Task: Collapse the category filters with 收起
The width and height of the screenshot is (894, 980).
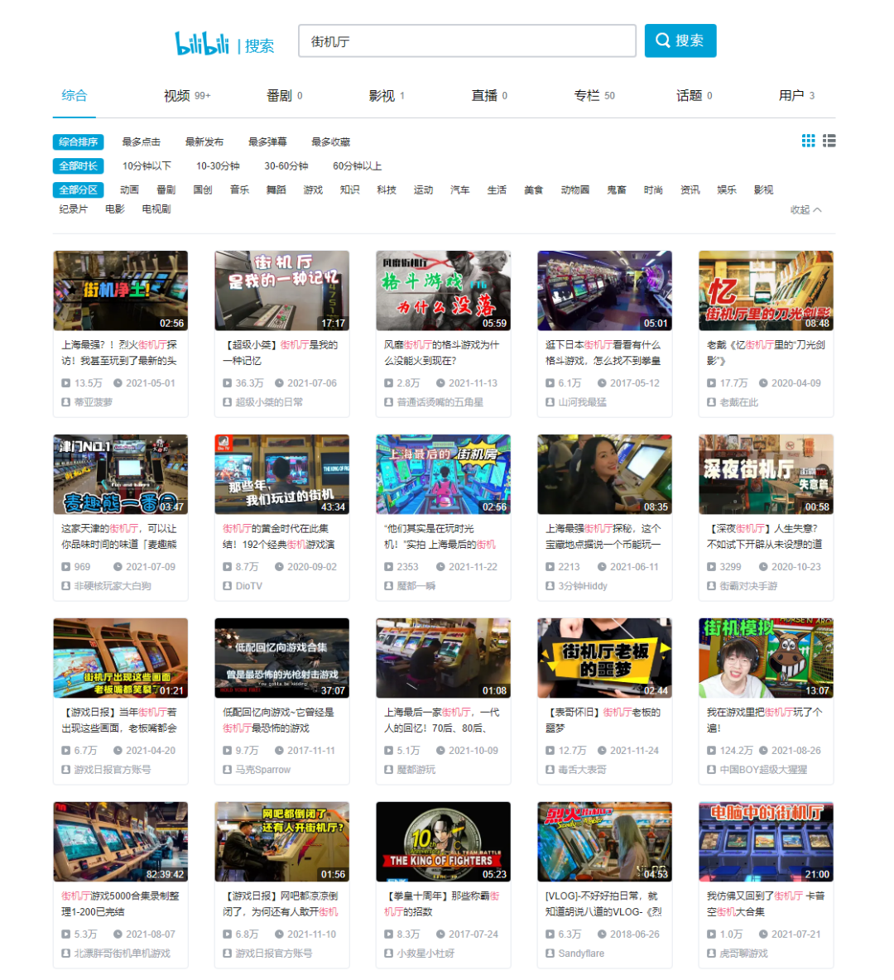Action: 806,209
